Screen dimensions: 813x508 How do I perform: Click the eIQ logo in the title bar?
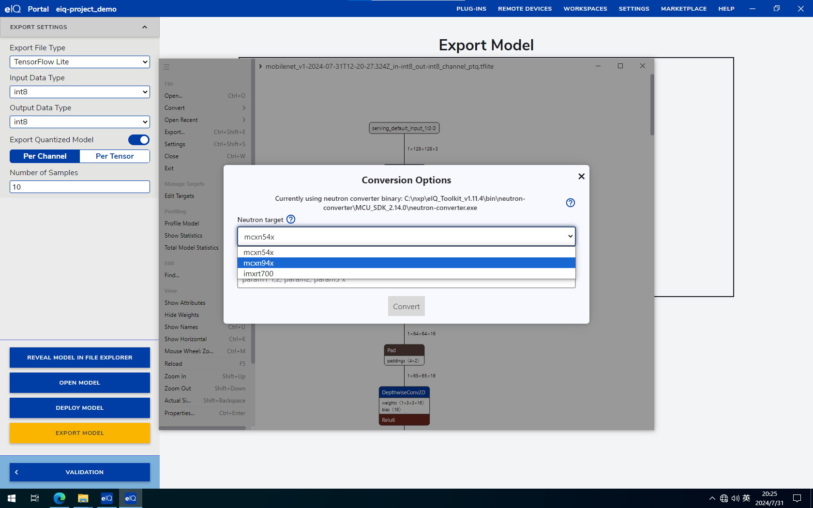(13, 9)
